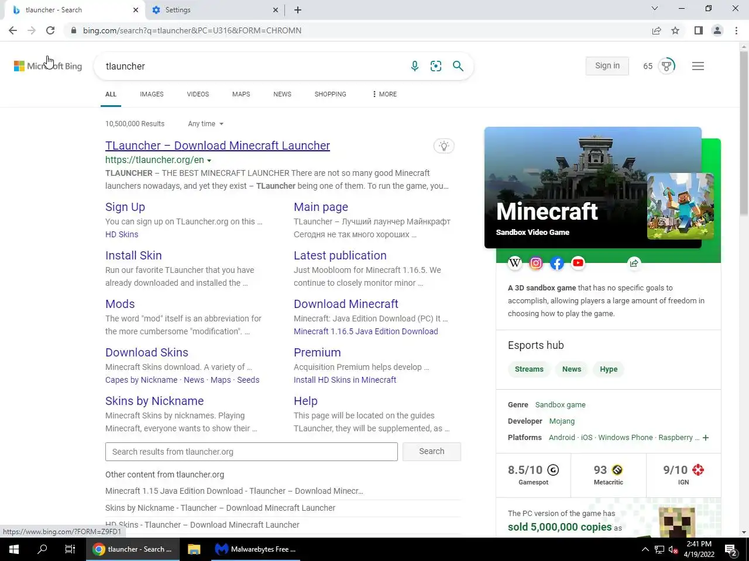Viewport: 749px width, 561px height.
Task: Switch to IMAGES search tab
Action: point(152,94)
